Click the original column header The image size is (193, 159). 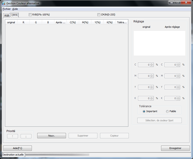(x=11, y=22)
